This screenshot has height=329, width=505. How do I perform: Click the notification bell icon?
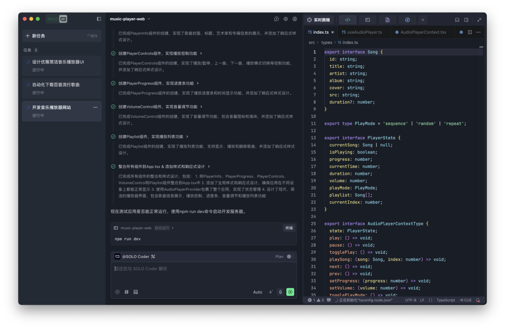(x=478, y=300)
